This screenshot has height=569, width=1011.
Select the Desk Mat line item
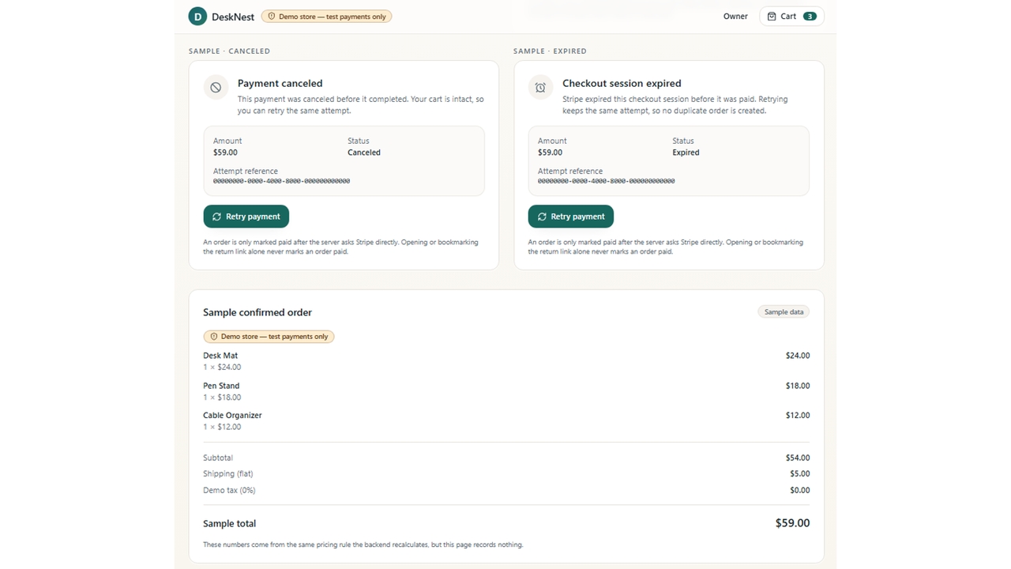[506, 361]
